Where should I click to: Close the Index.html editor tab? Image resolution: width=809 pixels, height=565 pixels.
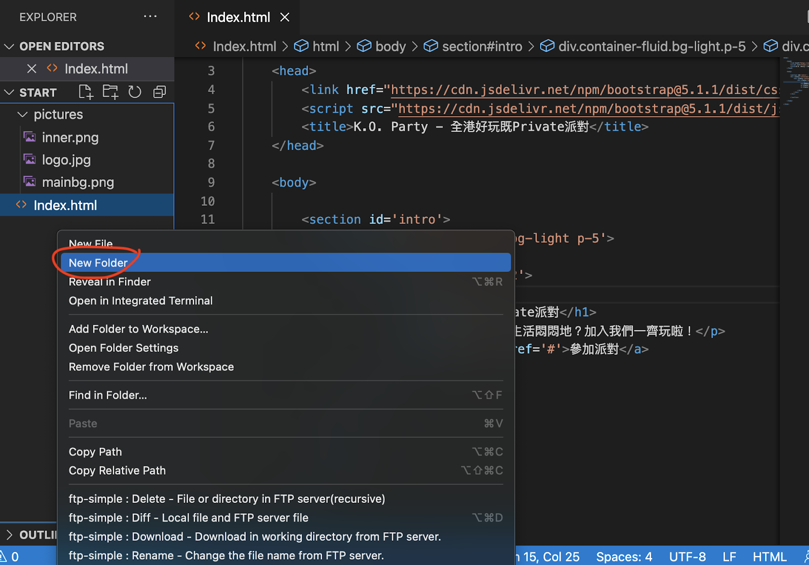[285, 17]
